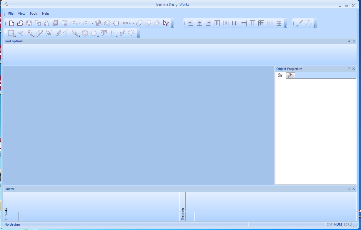Select the node editing tool

[x=21, y=33]
